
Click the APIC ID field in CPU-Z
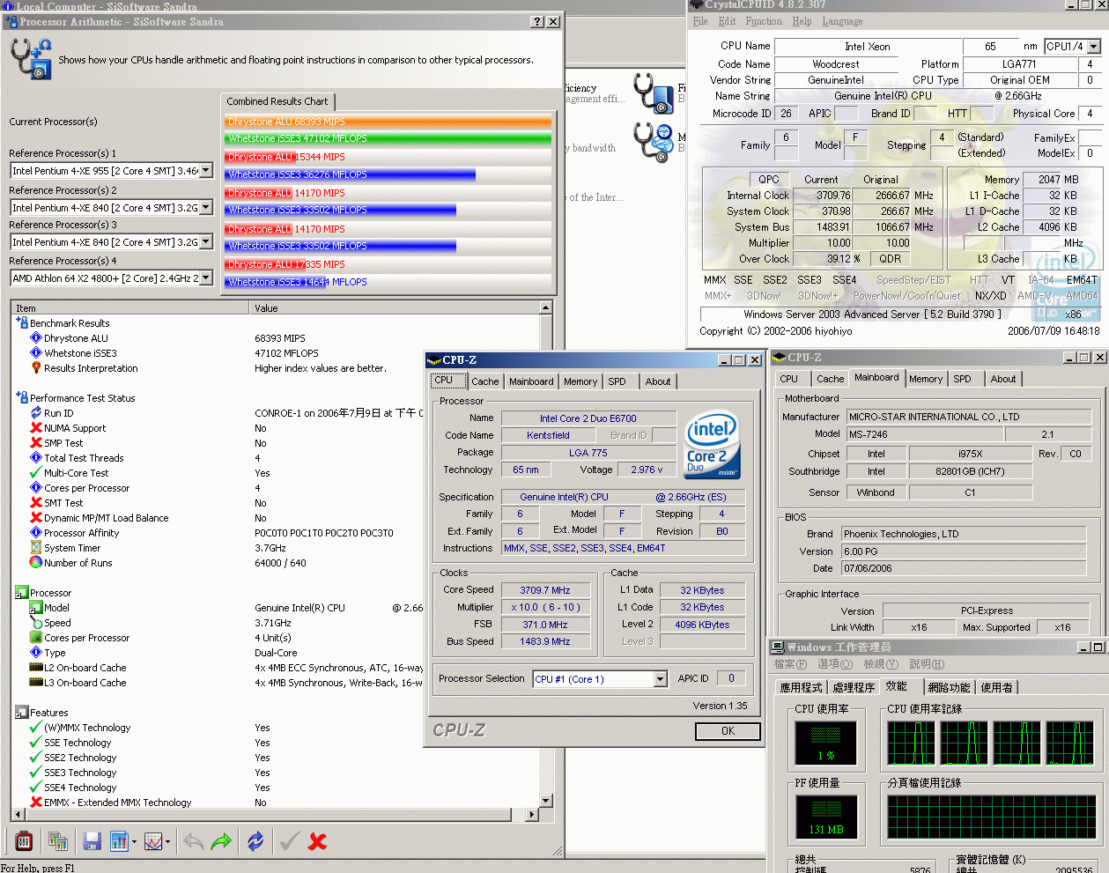731,678
